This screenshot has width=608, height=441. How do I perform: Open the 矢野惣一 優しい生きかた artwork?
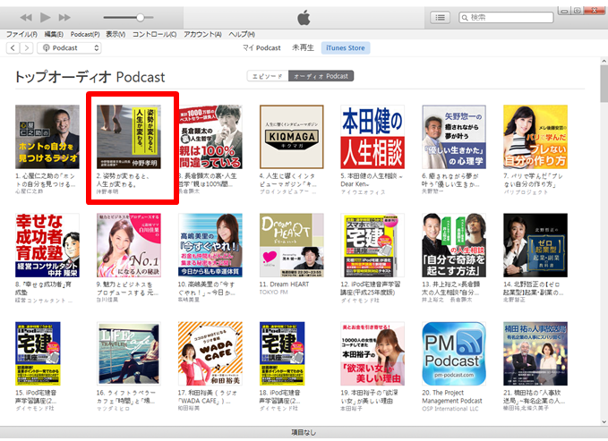click(x=454, y=137)
